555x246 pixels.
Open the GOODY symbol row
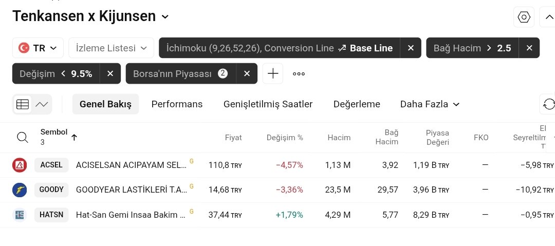51,190
